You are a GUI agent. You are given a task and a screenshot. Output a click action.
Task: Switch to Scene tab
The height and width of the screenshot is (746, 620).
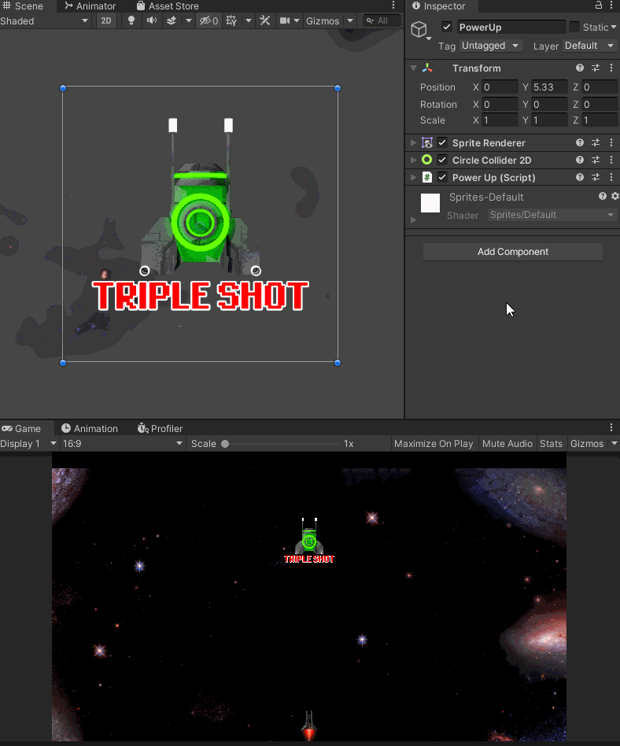[x=23, y=6]
